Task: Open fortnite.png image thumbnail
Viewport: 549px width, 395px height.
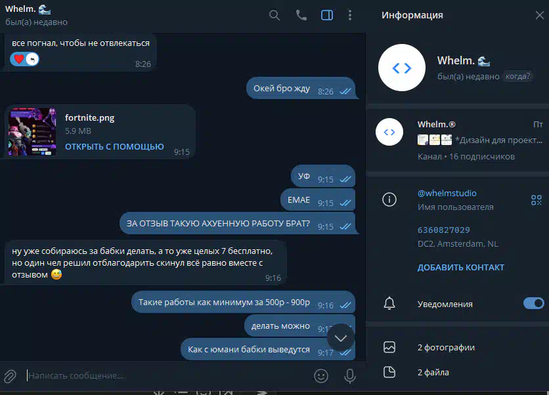Action: pos(32,131)
